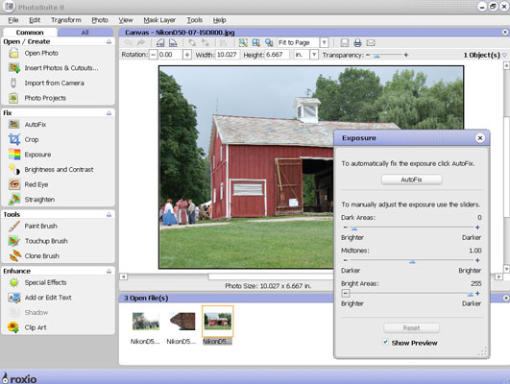510x384 pixels.
Task: Click the flip horizontal toolbar icon
Action: [x=160, y=42]
